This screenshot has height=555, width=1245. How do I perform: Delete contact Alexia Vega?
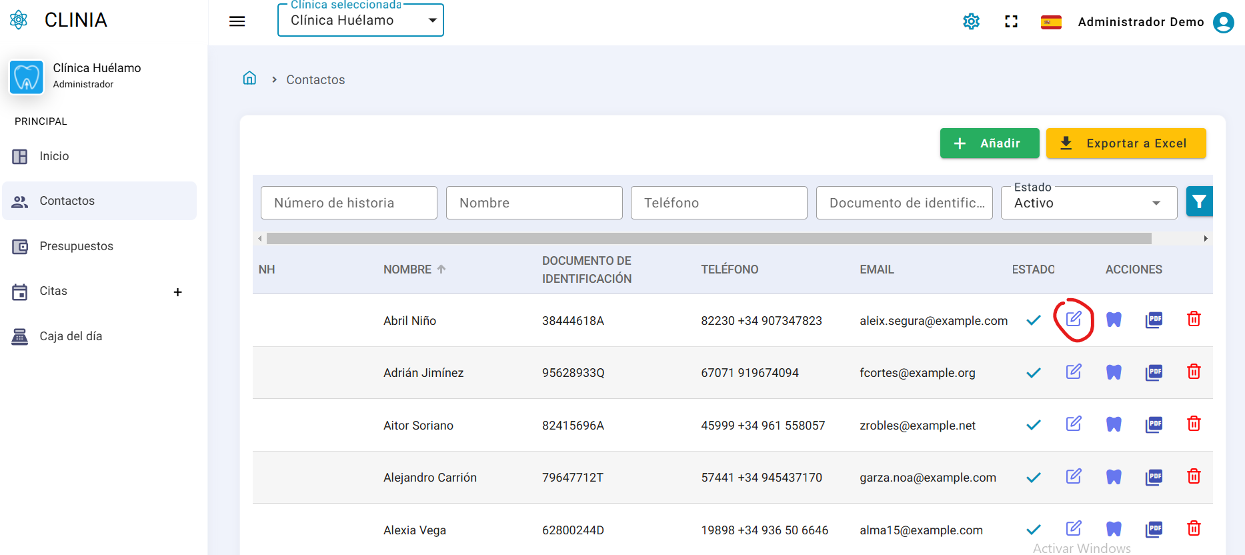tap(1194, 528)
